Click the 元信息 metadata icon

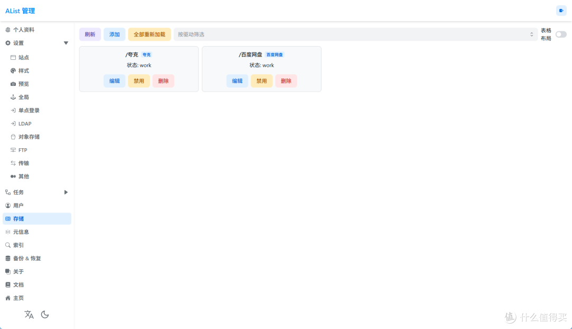tap(7, 232)
